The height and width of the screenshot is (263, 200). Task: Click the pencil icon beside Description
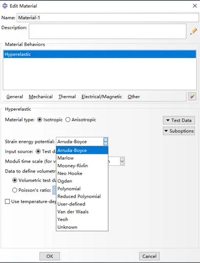pos(194,31)
